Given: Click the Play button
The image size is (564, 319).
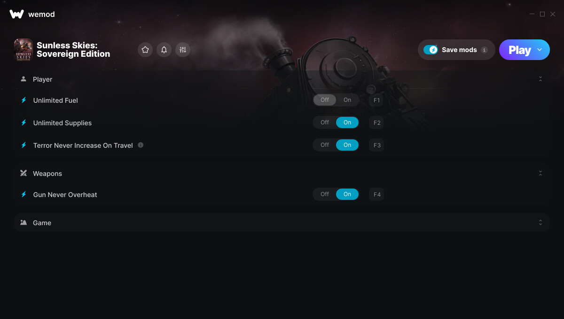Looking at the screenshot, I should coord(519,50).
